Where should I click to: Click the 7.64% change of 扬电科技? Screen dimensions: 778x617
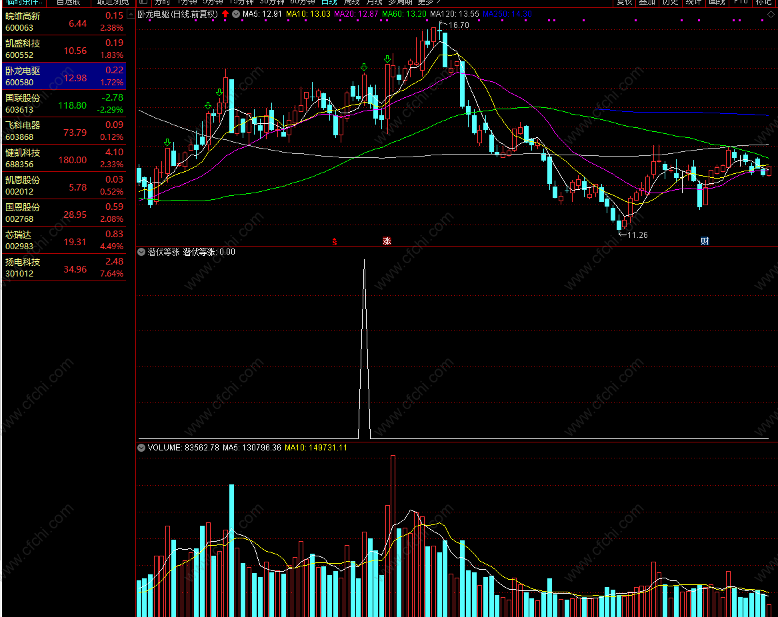tap(111, 273)
